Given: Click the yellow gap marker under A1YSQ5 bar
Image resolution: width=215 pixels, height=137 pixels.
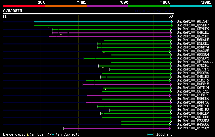Looking at the screenshot, I should point(69,130).
